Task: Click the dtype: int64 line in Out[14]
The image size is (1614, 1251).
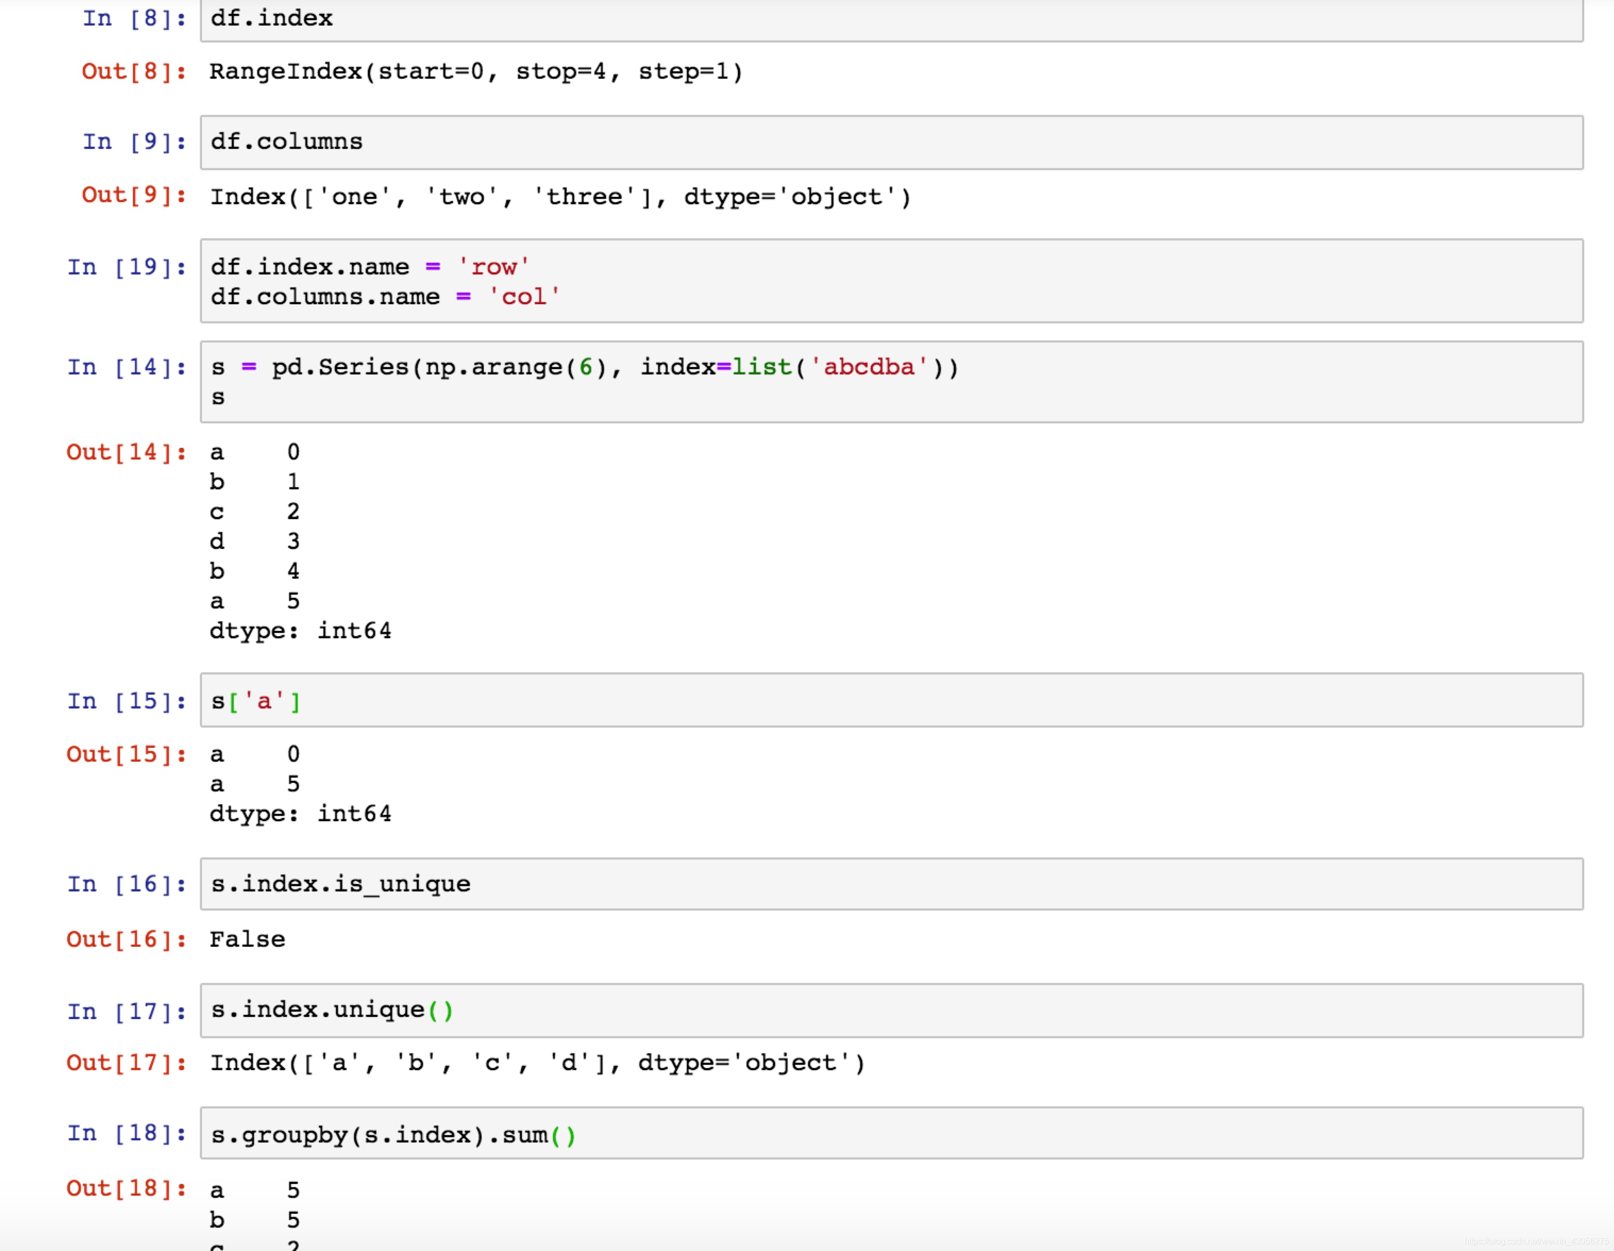Action: coord(300,631)
